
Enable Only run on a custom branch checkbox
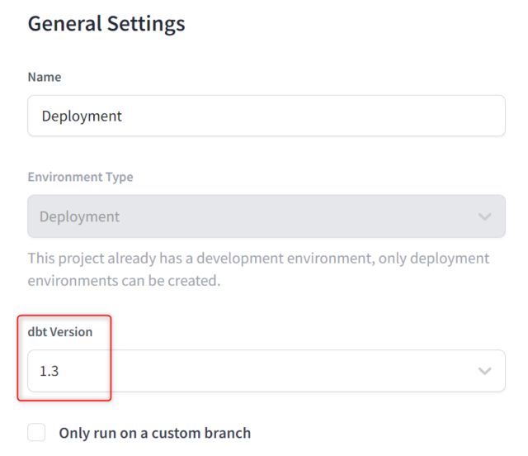pos(36,432)
